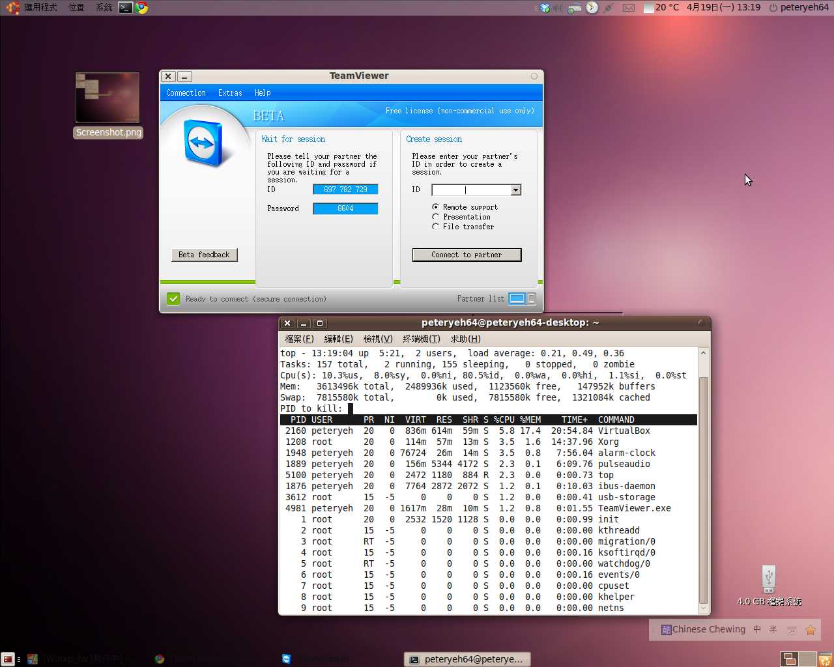Open the 應用程式 Applications menu
The image size is (834, 667).
(40, 7)
